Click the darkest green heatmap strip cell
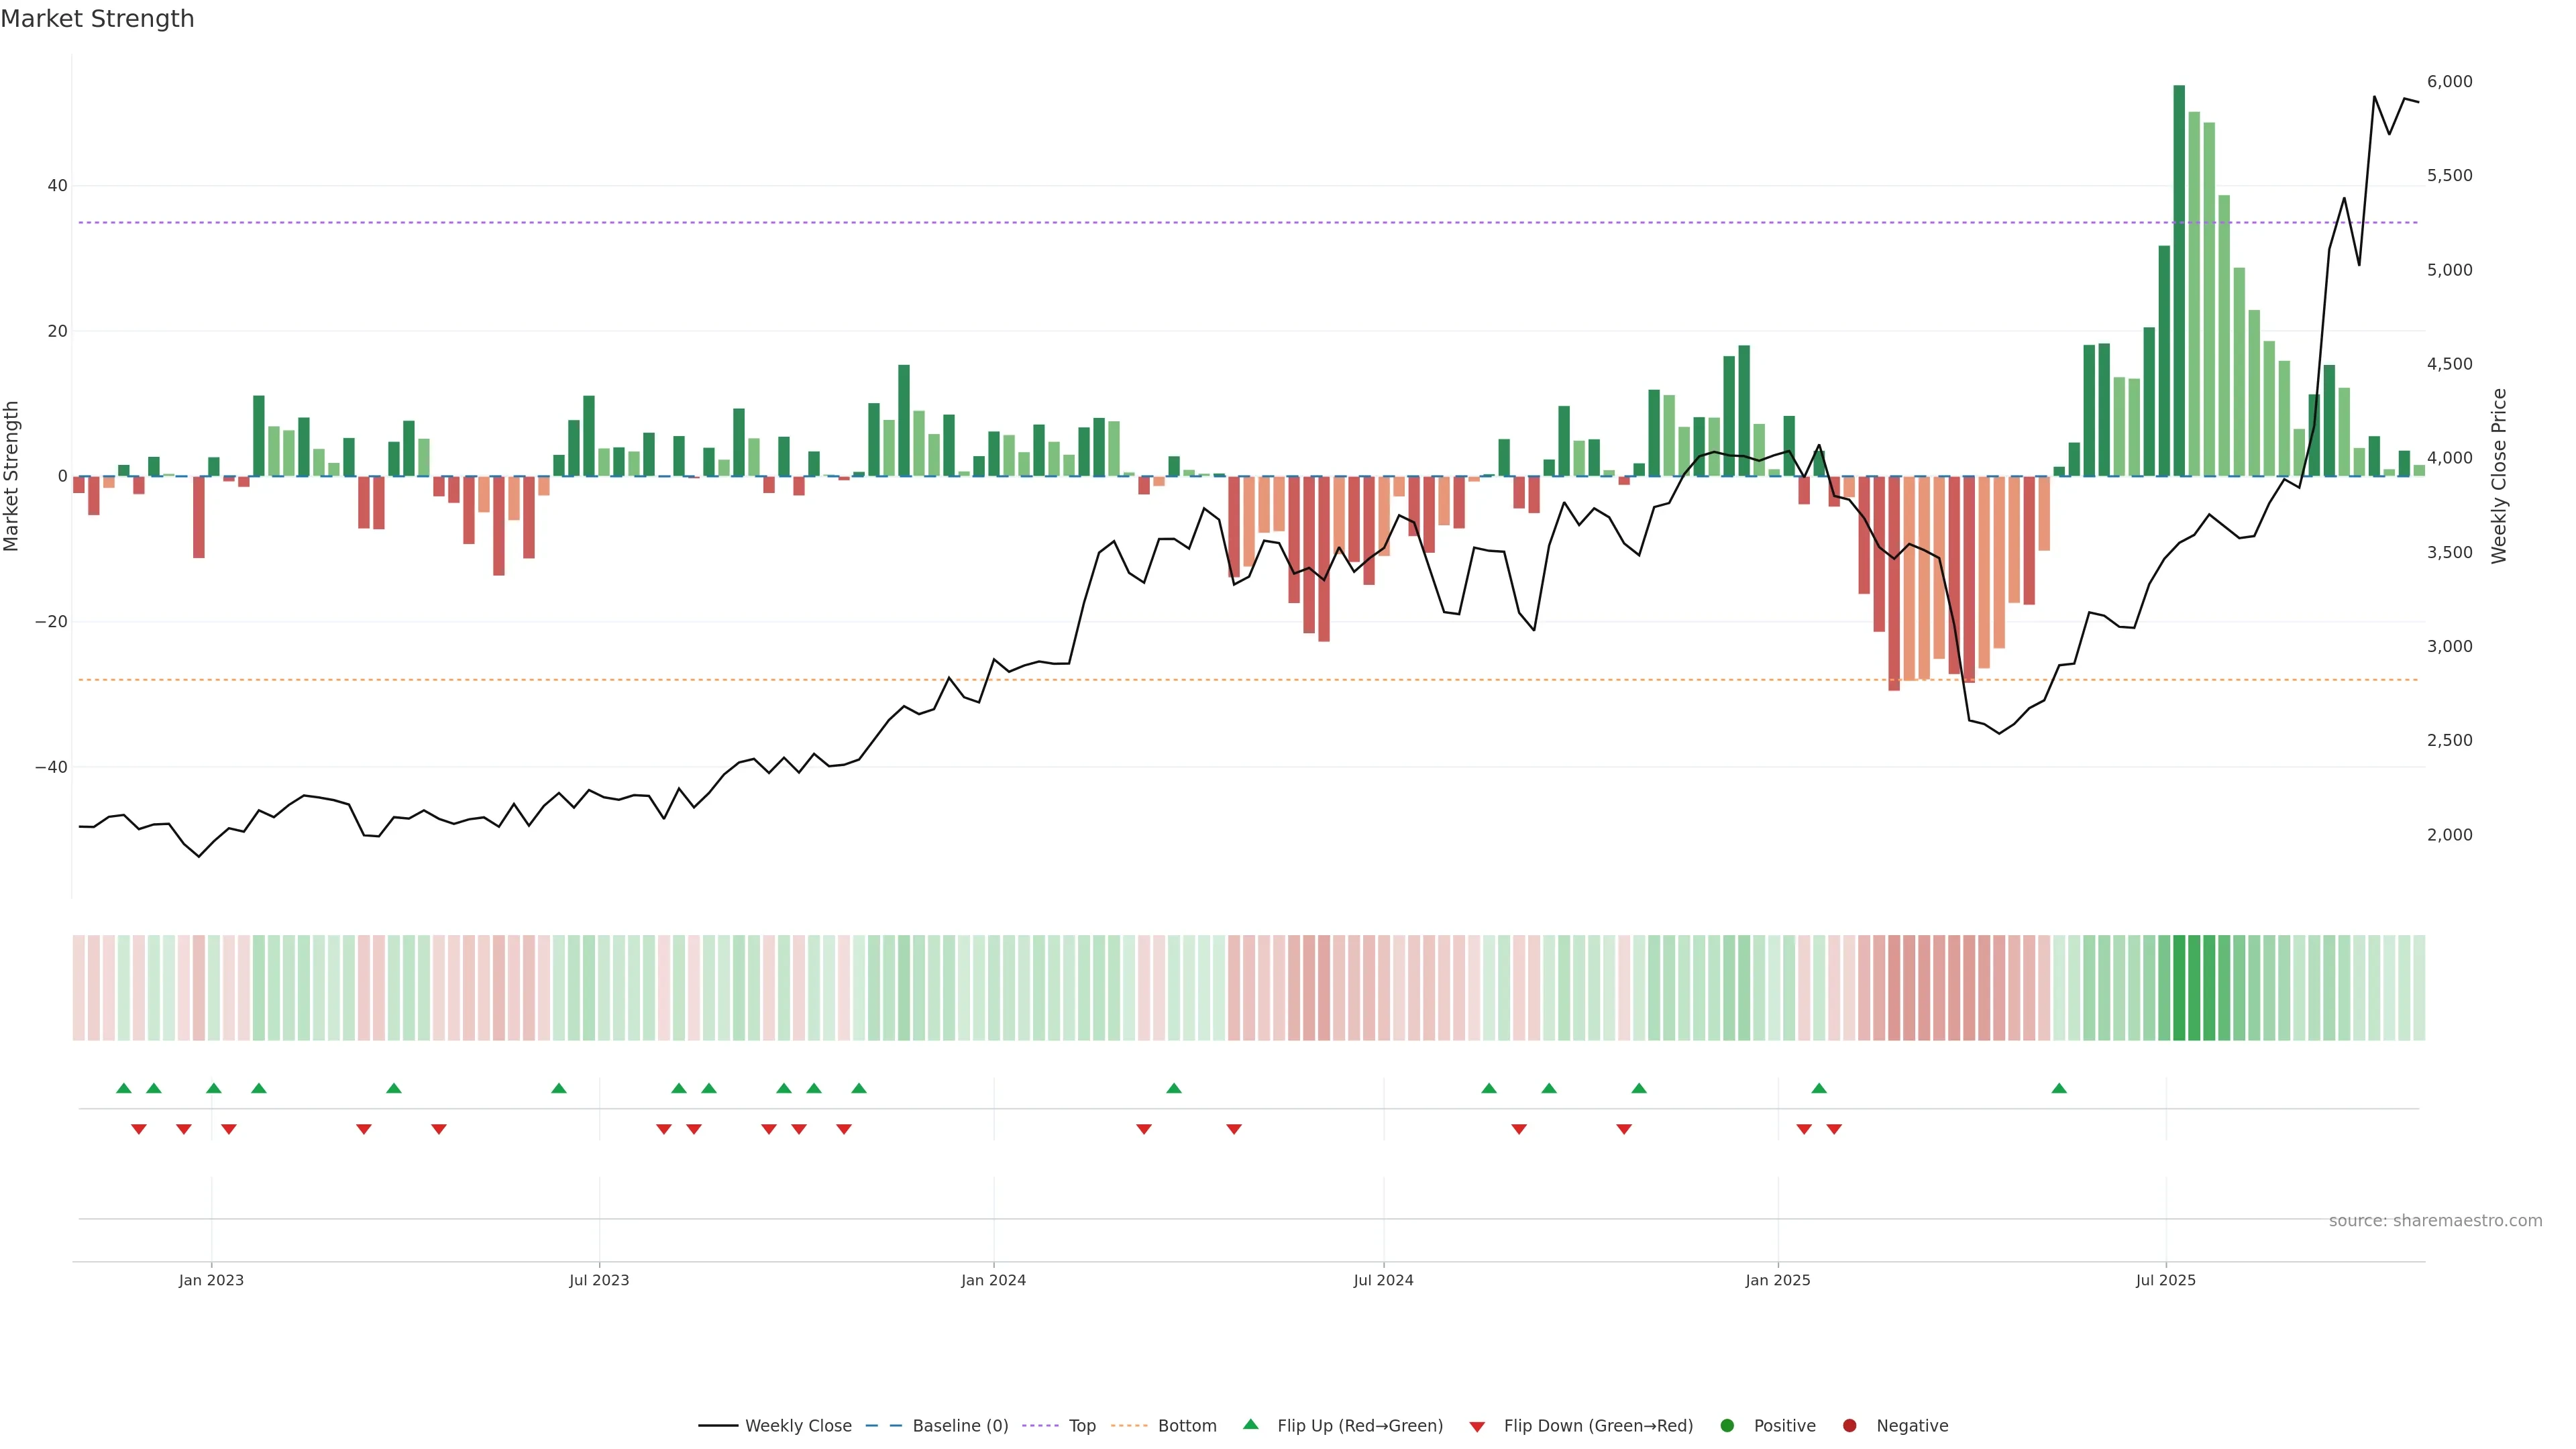The width and height of the screenshot is (2576, 1449). click(2180, 988)
